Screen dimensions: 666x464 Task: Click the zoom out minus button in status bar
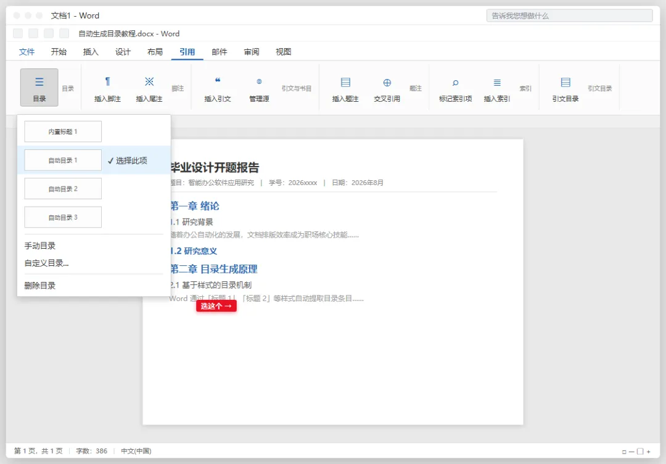(631, 452)
